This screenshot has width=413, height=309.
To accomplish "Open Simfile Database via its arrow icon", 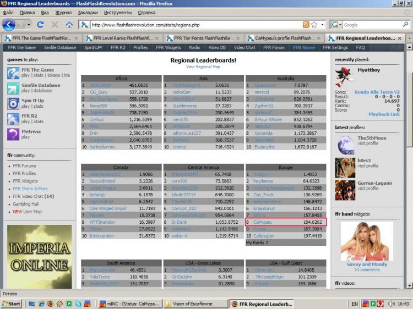I will tap(13, 88).
